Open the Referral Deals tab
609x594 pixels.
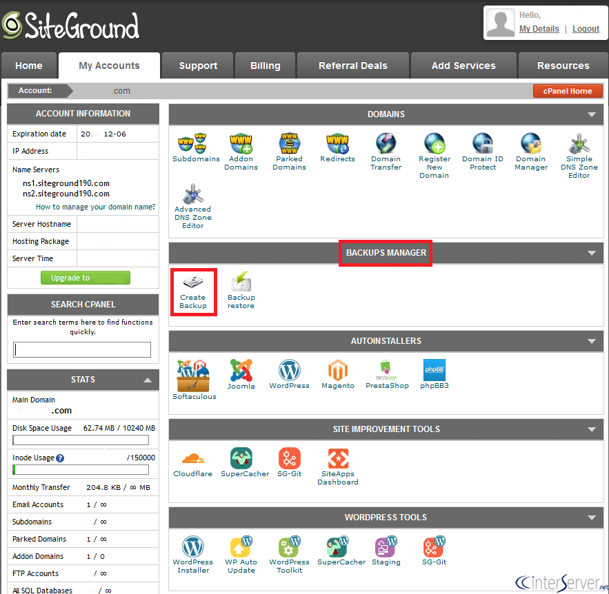coord(352,65)
